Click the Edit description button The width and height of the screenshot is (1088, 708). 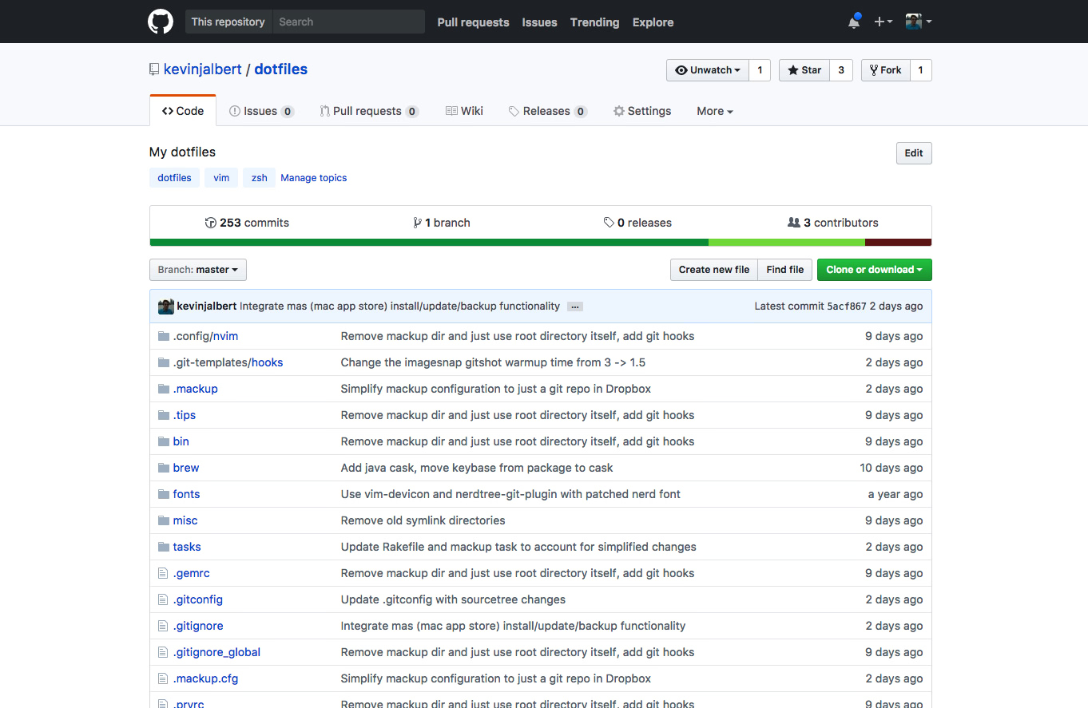click(914, 153)
